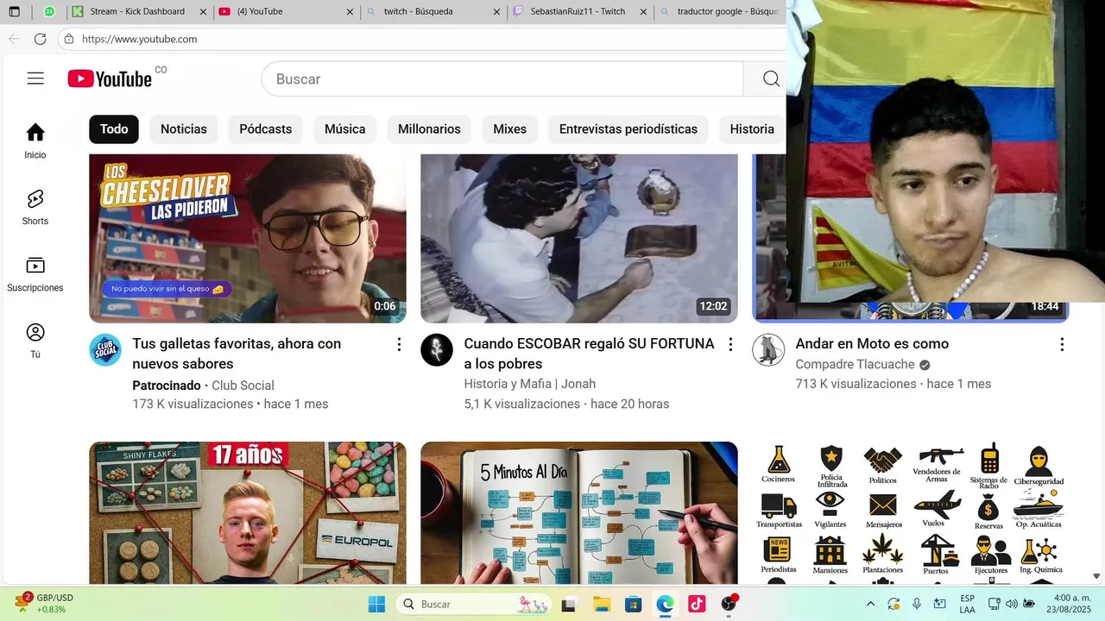Close the YouTube tab
The height and width of the screenshot is (621, 1105).
[350, 12]
